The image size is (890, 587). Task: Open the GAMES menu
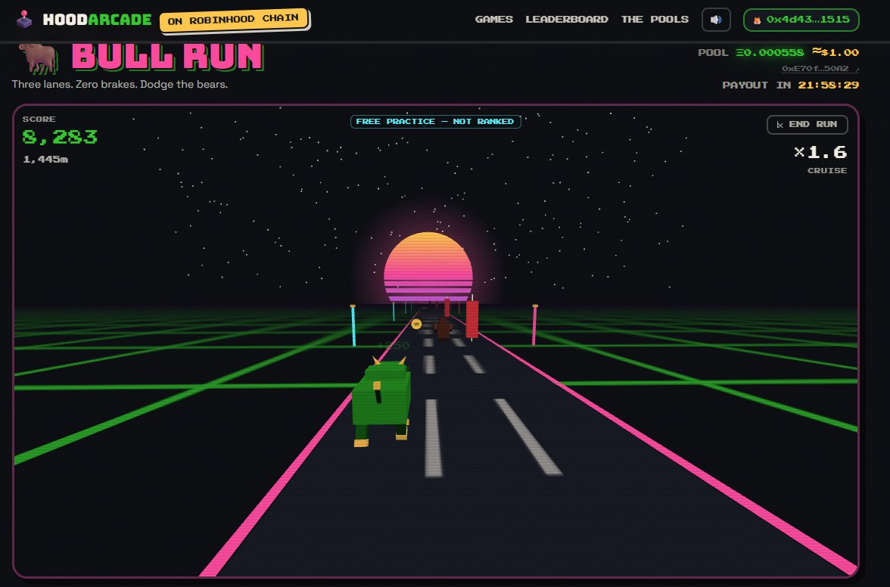click(x=493, y=19)
